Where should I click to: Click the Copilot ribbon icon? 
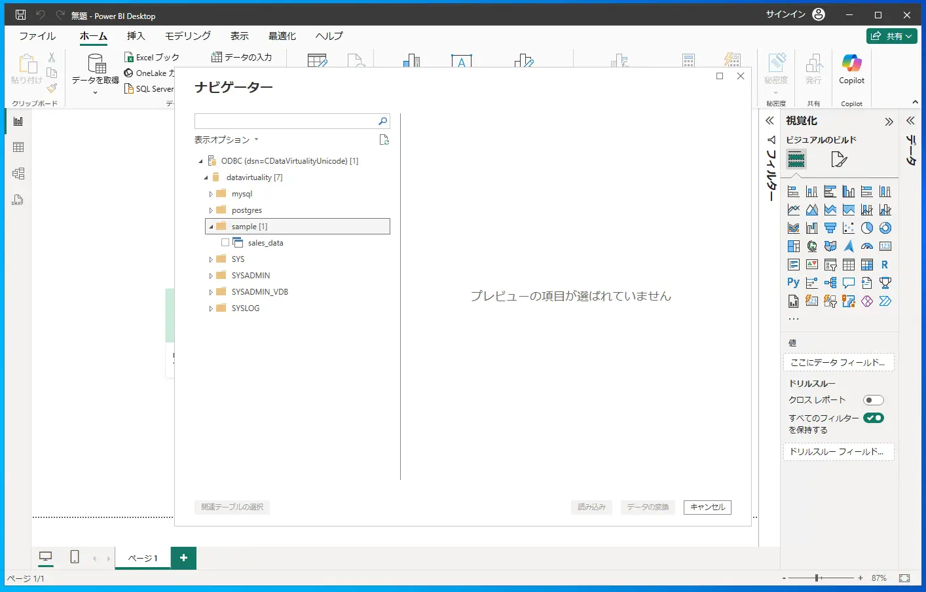851,69
